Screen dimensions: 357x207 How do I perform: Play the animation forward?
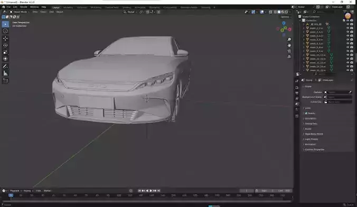tap(151, 191)
